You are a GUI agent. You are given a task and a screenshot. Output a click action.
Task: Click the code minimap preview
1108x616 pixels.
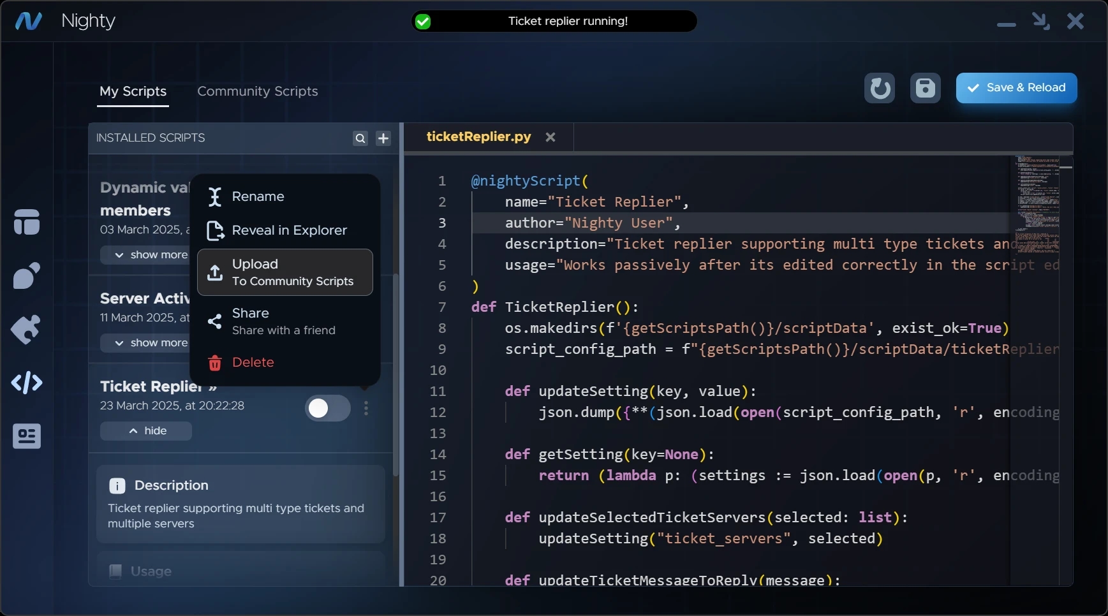pyautogui.click(x=1037, y=204)
